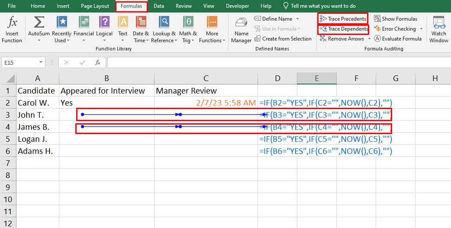Image resolution: width=451 pixels, height=228 pixels.
Task: Select column E header
Action: pos(317,78)
